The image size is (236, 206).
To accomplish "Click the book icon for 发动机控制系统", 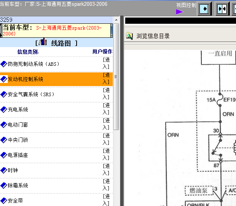I will coord(3,79).
